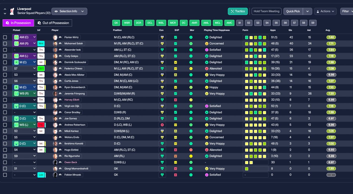
Task: Click Florian Wirtz's form squares bar
Action: 255,37
